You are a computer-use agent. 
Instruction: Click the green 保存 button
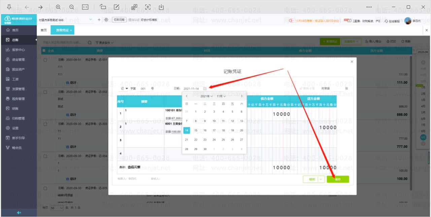(x=338, y=179)
